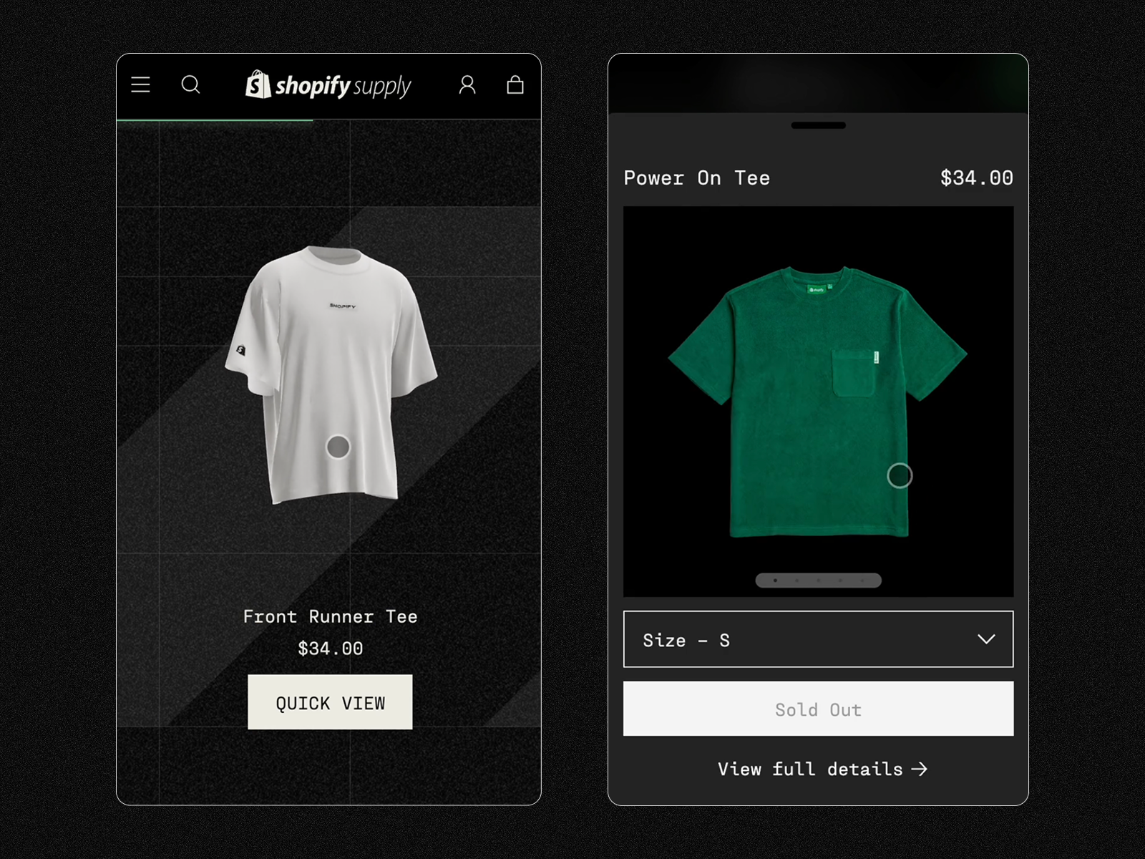1145x859 pixels.
Task: Click the Size dropdown chevron arrow
Action: tap(986, 639)
